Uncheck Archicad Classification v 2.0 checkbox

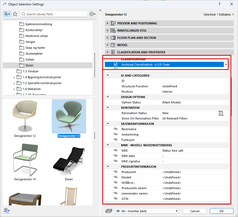116,65
